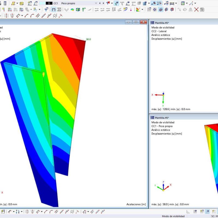The image size is (218, 218).
Task: Click the star-shaped polygon tool in third toolbar
Action: 55,16
